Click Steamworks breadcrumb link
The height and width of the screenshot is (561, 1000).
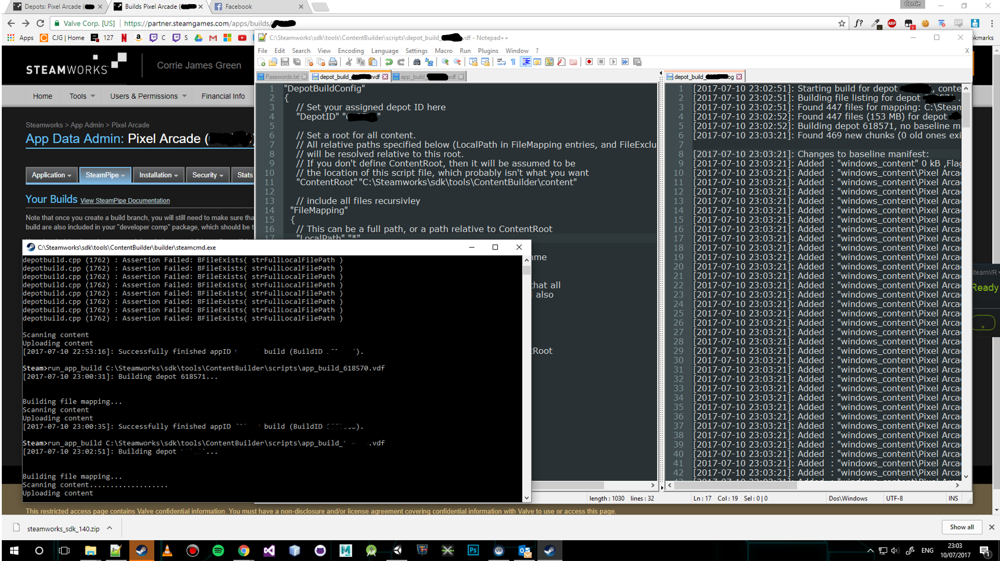44,125
